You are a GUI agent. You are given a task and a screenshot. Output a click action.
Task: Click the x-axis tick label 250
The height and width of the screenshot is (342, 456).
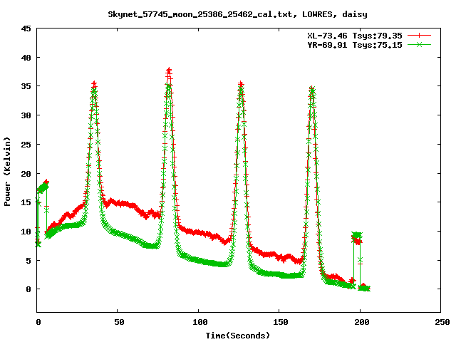442,322
